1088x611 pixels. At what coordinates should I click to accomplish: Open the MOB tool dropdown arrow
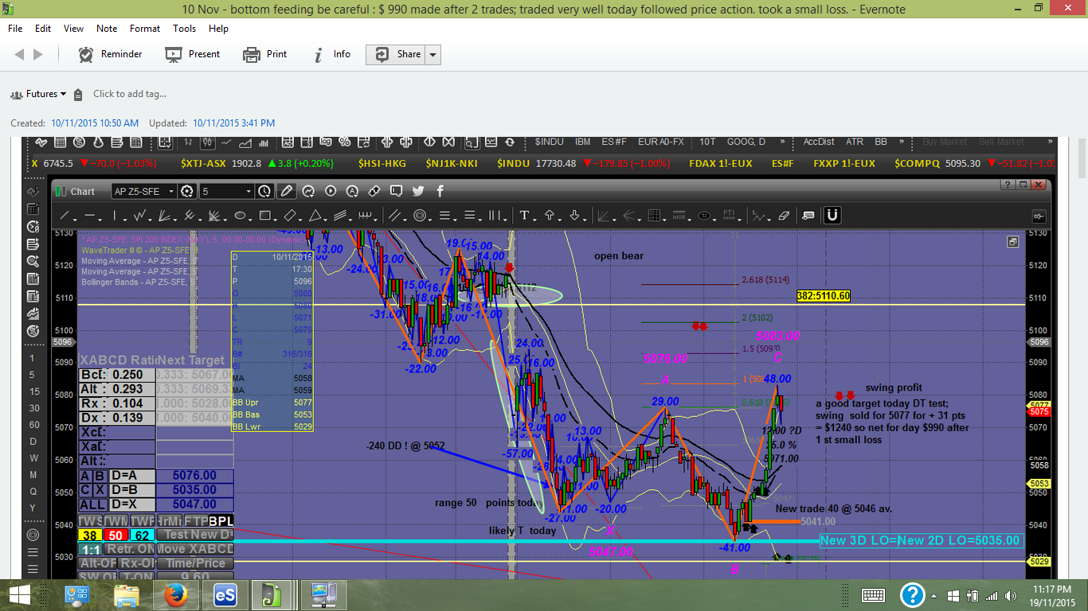pyautogui.click(x=690, y=218)
